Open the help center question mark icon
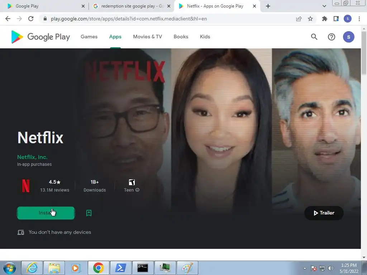 coord(332,37)
